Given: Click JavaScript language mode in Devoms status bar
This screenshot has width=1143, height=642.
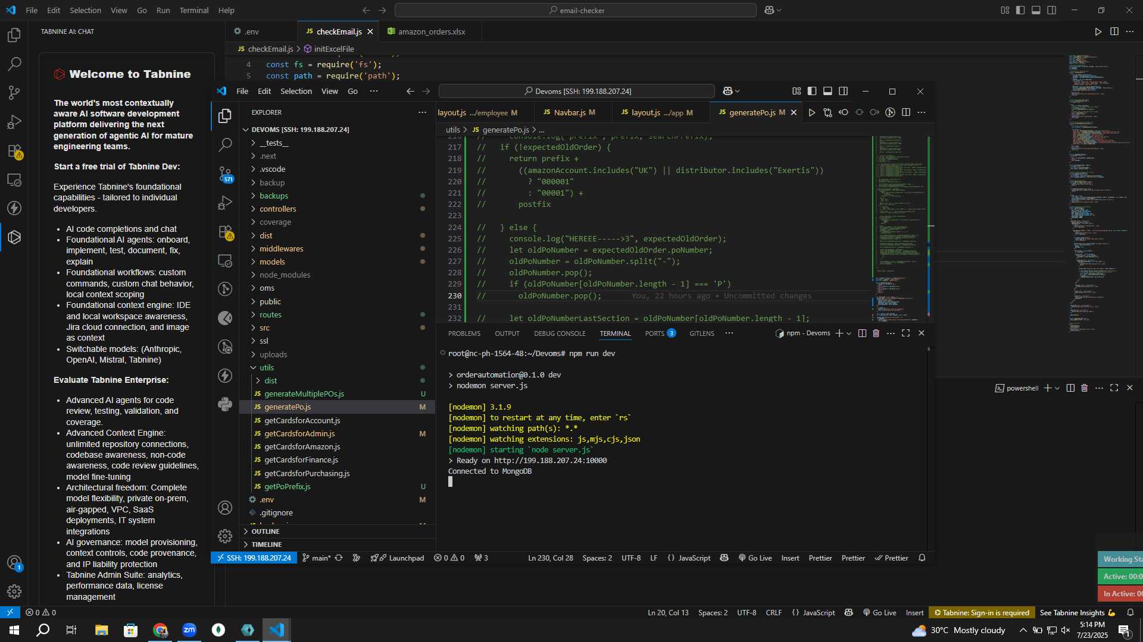Looking at the screenshot, I should tap(689, 558).
